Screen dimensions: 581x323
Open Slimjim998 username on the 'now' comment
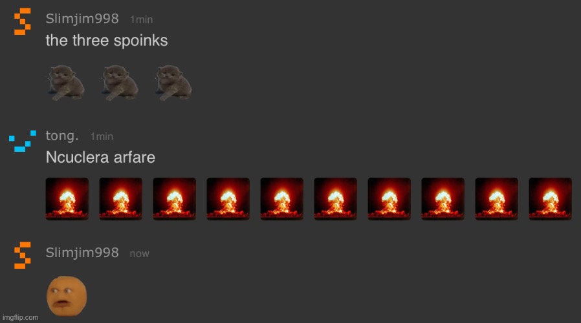(x=82, y=253)
